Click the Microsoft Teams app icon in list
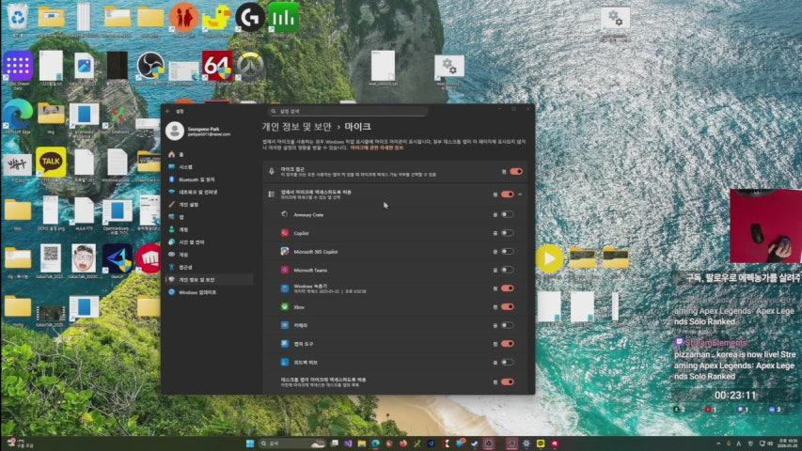Viewport: 802px width, 451px height. tap(285, 270)
